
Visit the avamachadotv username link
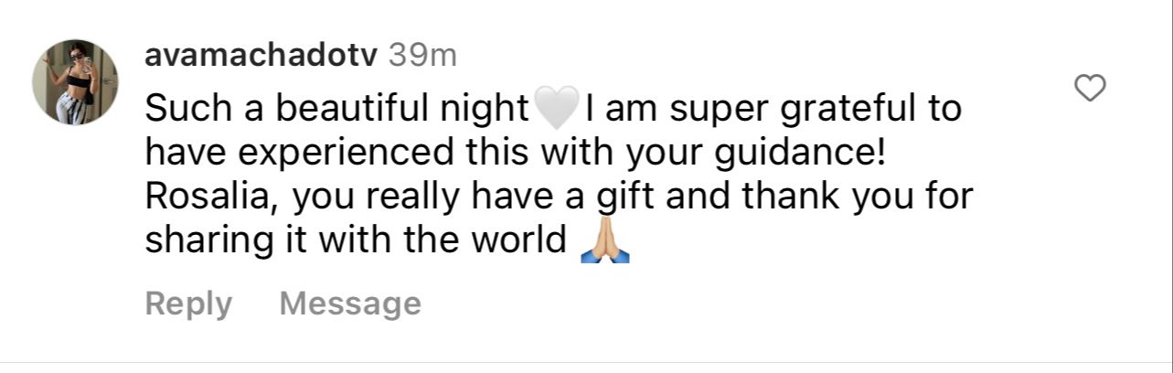pos(261,56)
